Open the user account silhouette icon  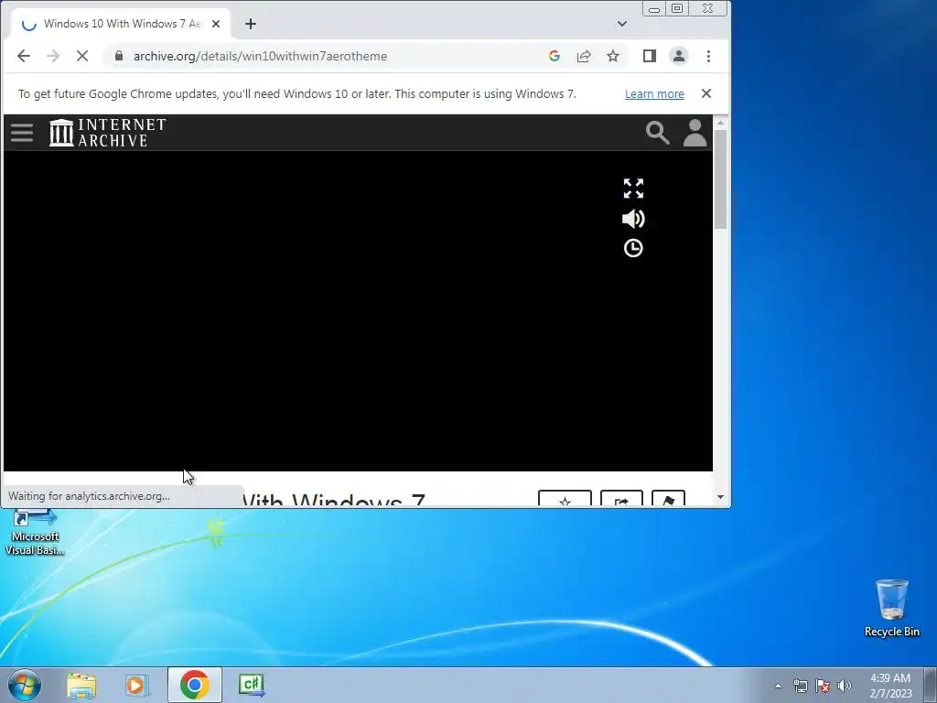(695, 133)
